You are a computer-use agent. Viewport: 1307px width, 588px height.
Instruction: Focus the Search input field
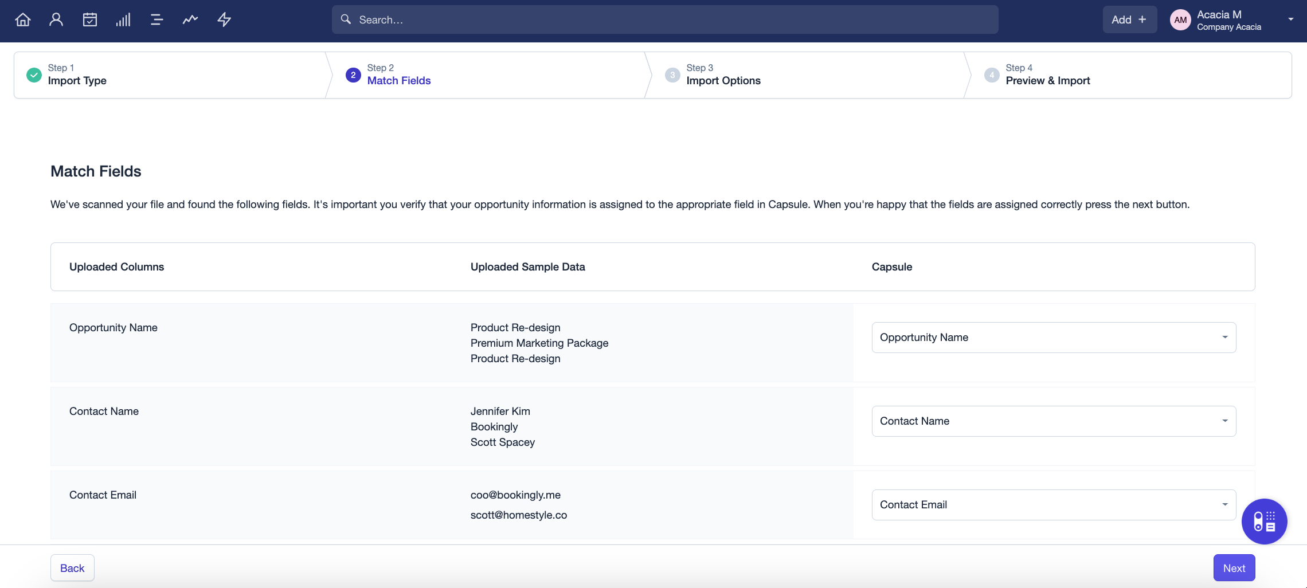665,19
